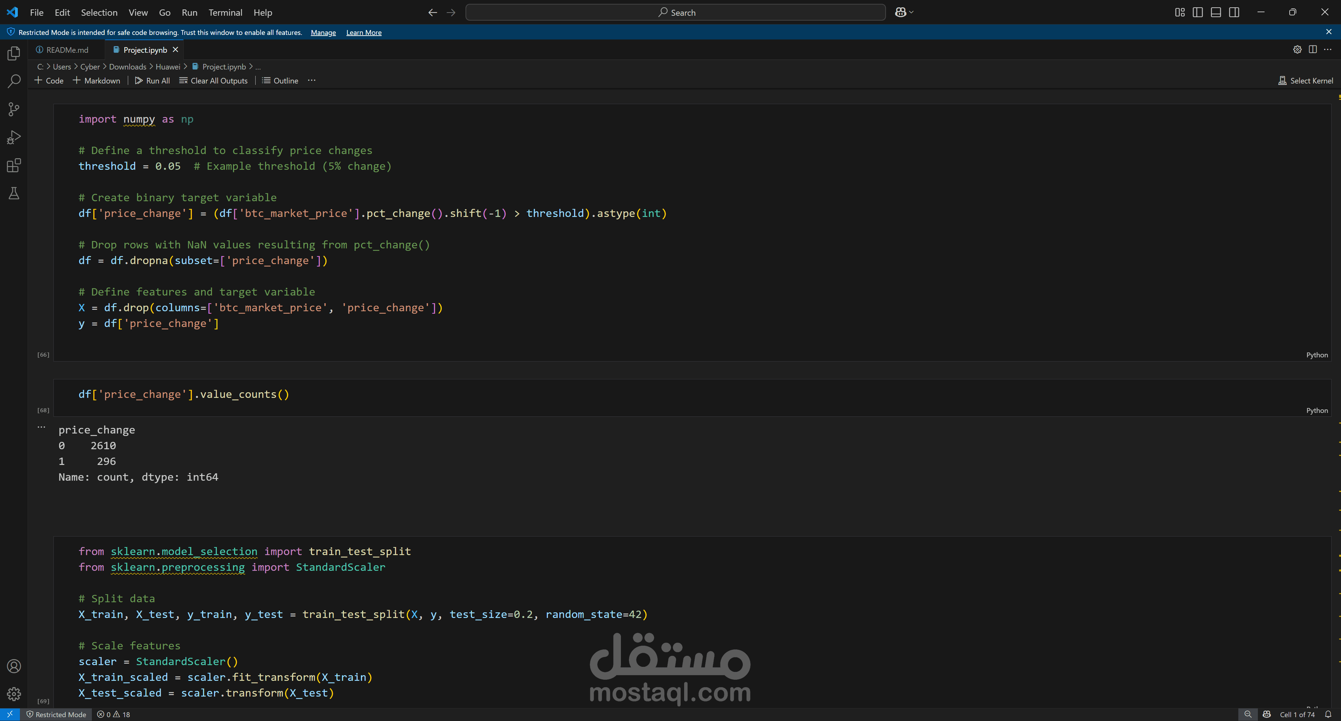Click notifications bell in status bar
Viewport: 1341px width, 721px height.
[1328, 714]
